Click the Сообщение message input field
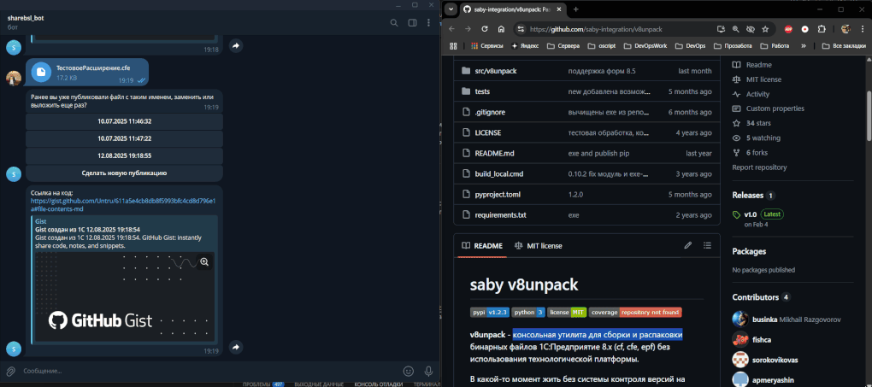Viewport: 872px width, 387px height. click(x=209, y=371)
